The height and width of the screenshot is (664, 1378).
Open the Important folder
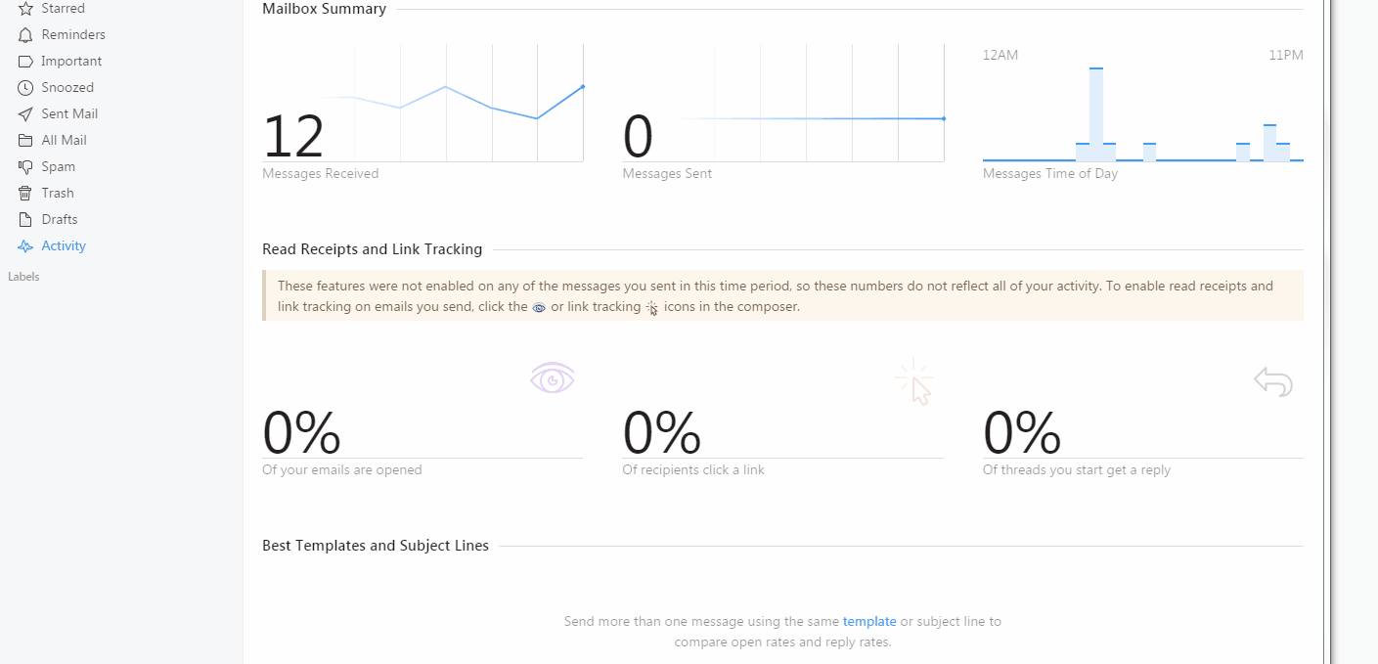pos(71,61)
